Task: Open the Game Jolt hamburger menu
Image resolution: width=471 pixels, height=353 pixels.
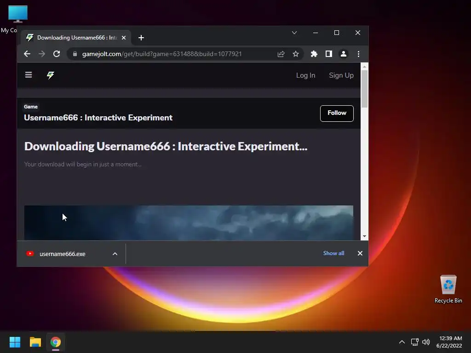Action: tap(29, 75)
